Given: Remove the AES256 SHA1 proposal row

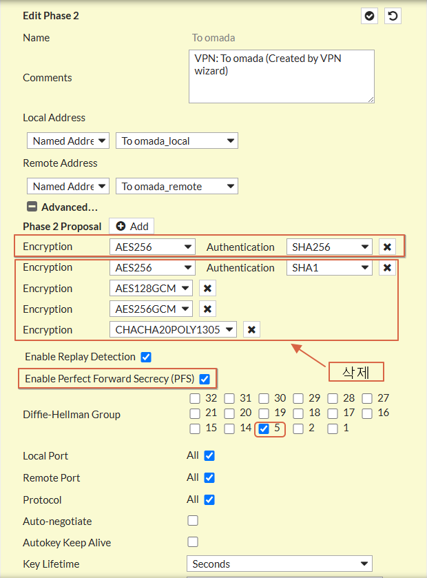Looking at the screenshot, I should pos(387,267).
